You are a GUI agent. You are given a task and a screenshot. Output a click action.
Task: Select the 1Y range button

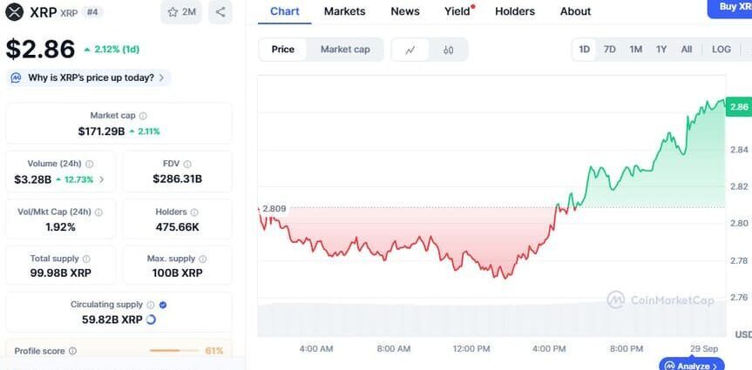click(661, 50)
